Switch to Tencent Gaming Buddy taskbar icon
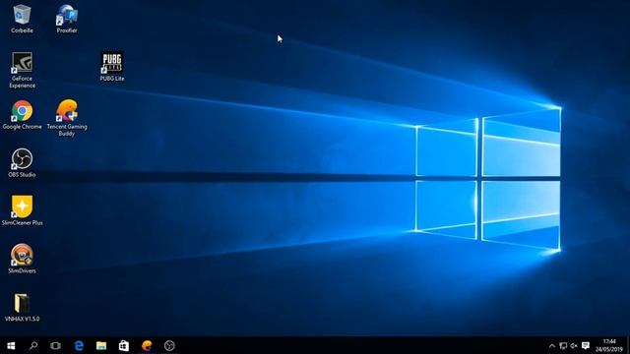Image resolution: width=630 pixels, height=354 pixels. click(x=147, y=345)
